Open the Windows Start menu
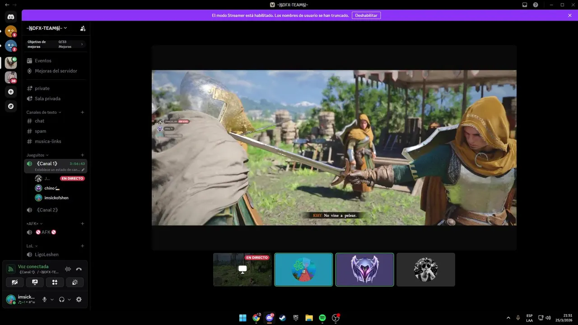Screen dimensions: 578x325 pos(243,318)
